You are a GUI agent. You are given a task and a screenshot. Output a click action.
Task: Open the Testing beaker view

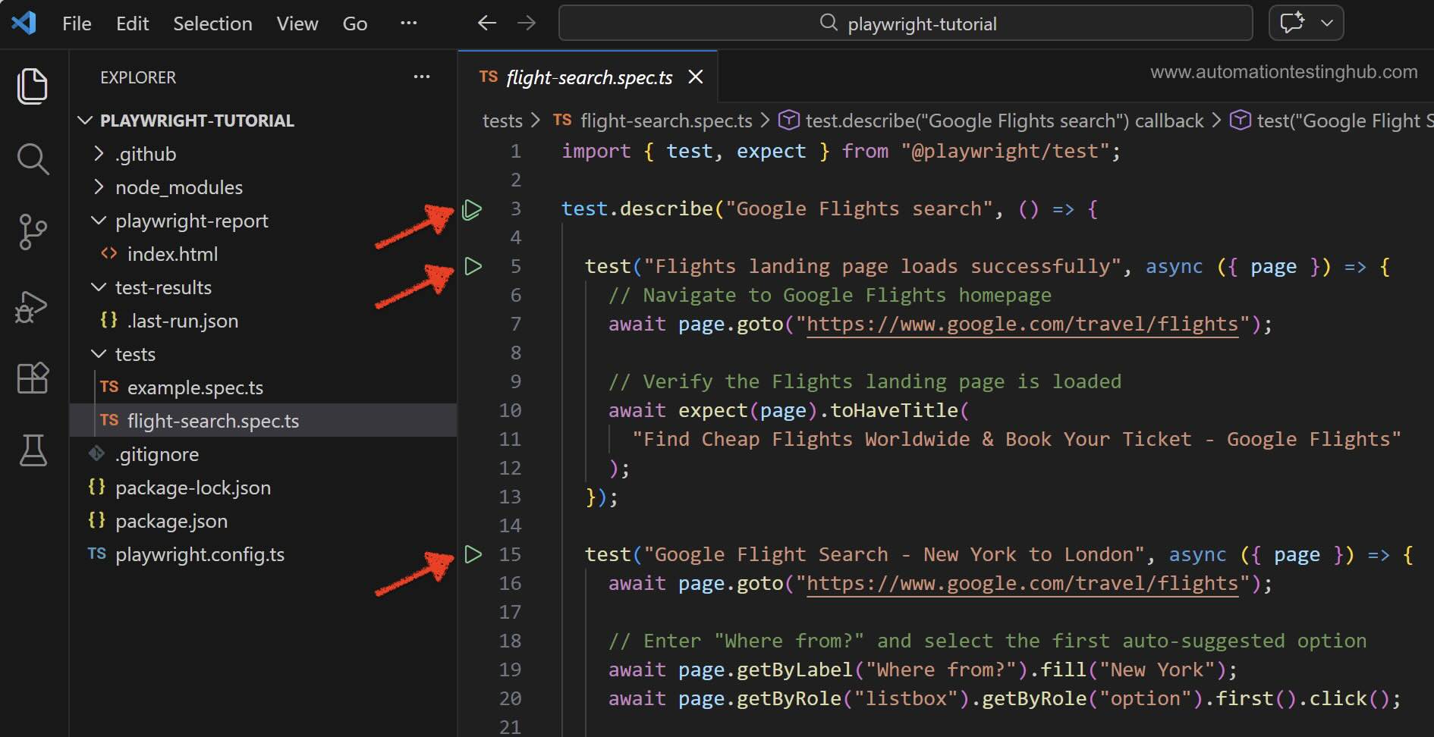32,450
